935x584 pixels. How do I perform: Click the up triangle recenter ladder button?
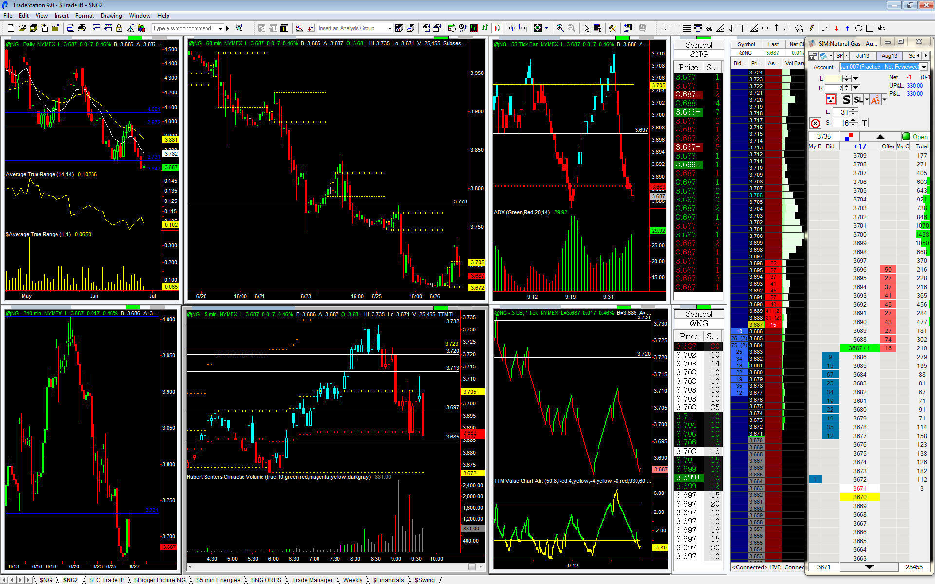pos(880,137)
